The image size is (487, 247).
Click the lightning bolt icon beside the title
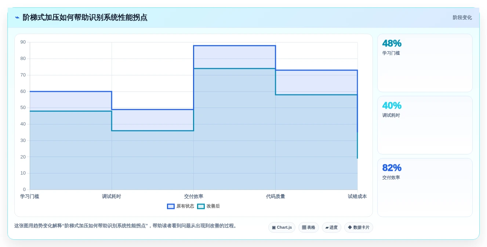click(x=17, y=18)
